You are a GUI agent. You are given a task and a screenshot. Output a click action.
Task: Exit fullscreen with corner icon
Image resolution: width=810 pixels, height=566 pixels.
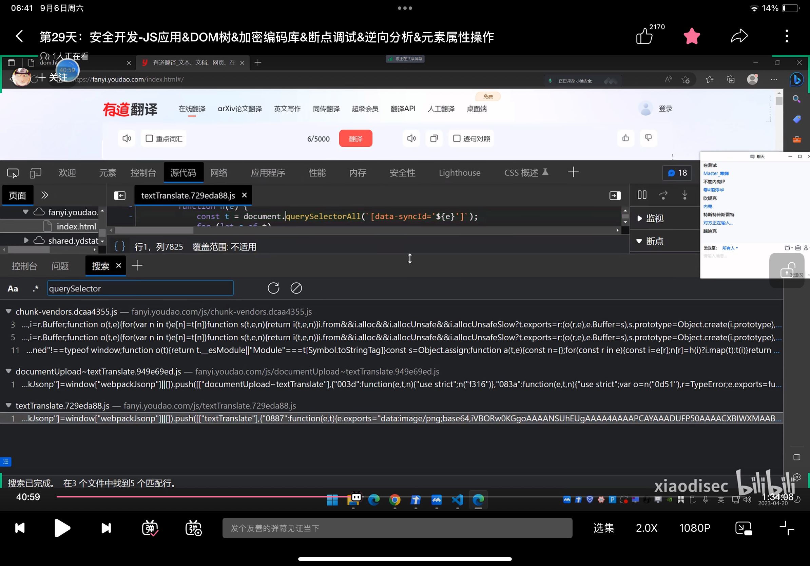tap(787, 528)
